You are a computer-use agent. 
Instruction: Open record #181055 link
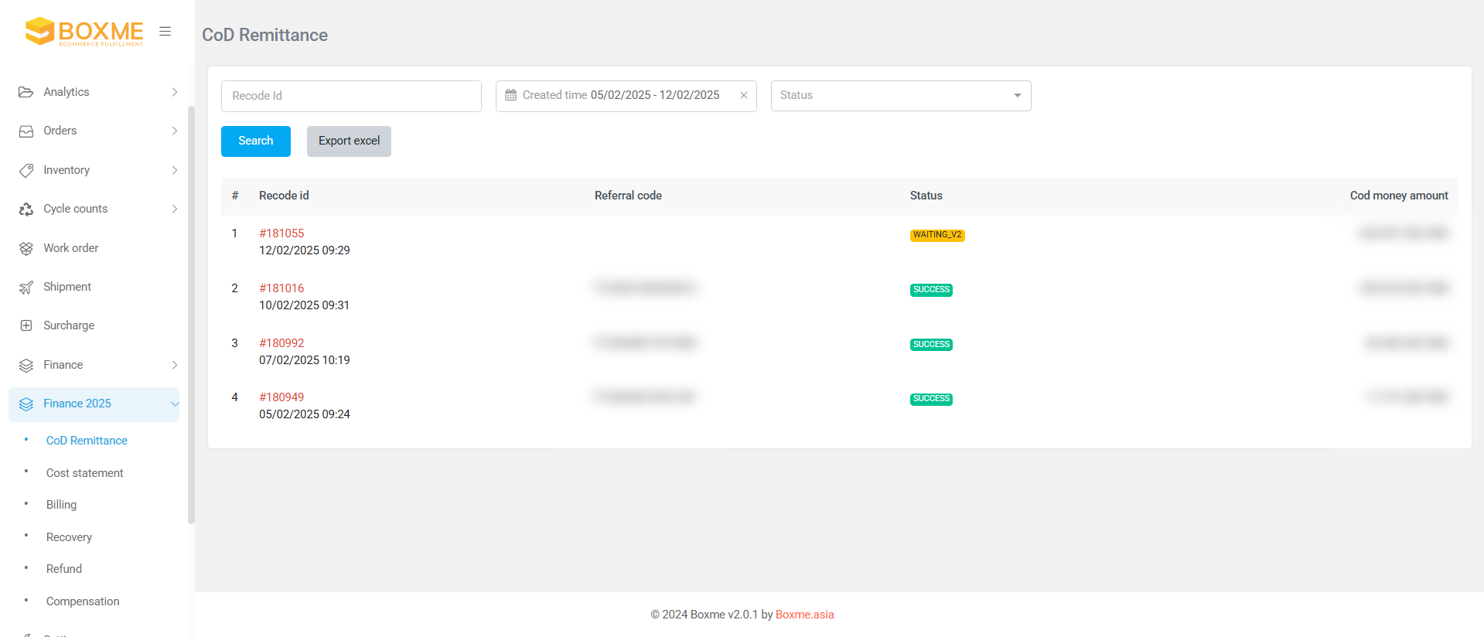[281, 233]
